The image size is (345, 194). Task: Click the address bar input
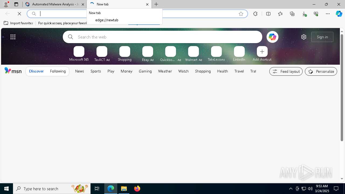tap(137, 14)
